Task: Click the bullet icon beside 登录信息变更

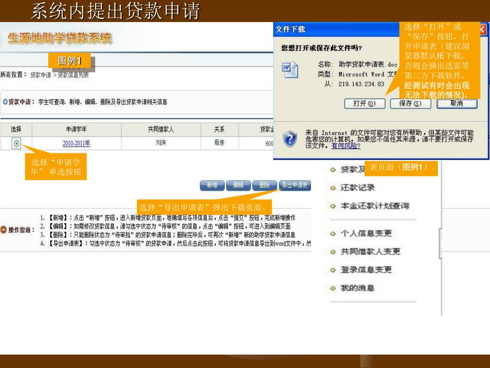Action: click(x=333, y=270)
